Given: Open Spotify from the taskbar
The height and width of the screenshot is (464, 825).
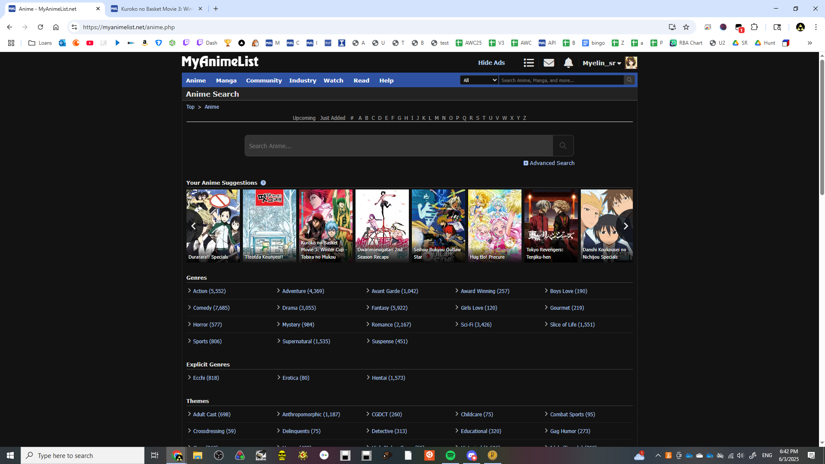Looking at the screenshot, I should tap(450, 455).
